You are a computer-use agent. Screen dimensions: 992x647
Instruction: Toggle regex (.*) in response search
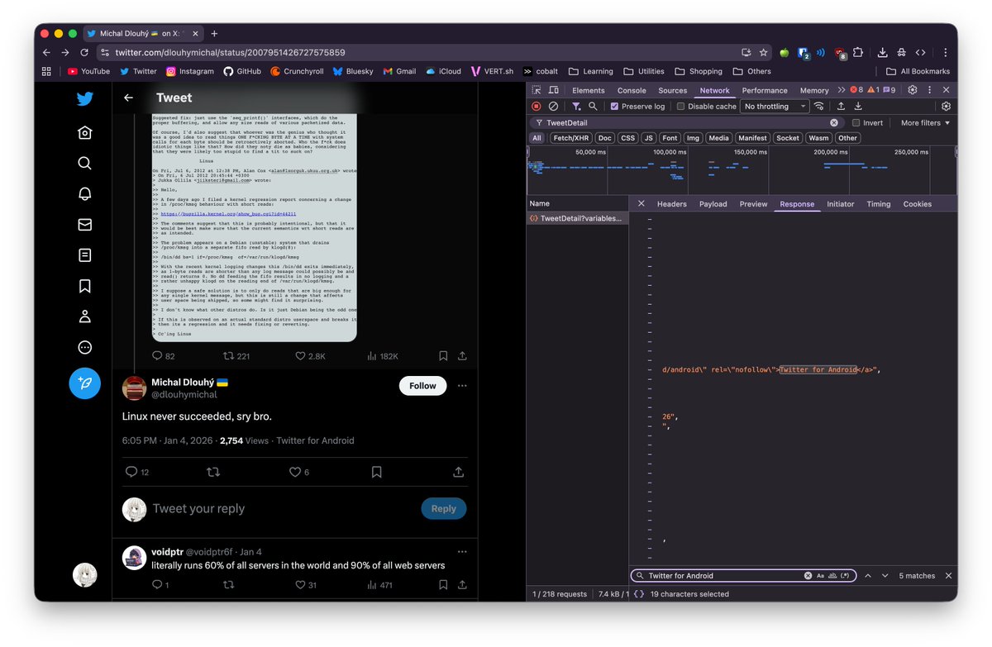tap(845, 576)
